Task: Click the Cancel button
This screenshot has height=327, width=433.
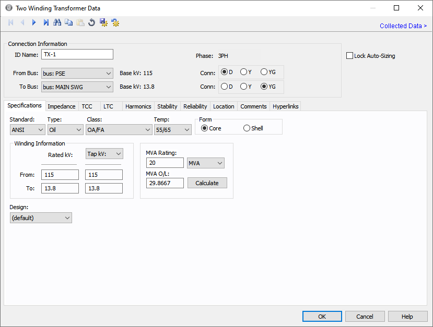Action: click(x=365, y=316)
